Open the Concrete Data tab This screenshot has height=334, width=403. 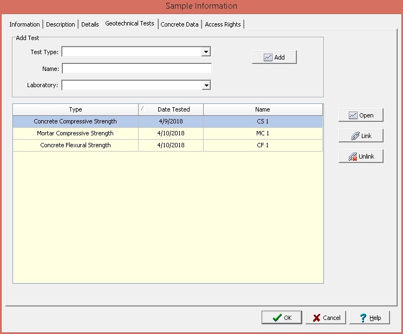(179, 24)
